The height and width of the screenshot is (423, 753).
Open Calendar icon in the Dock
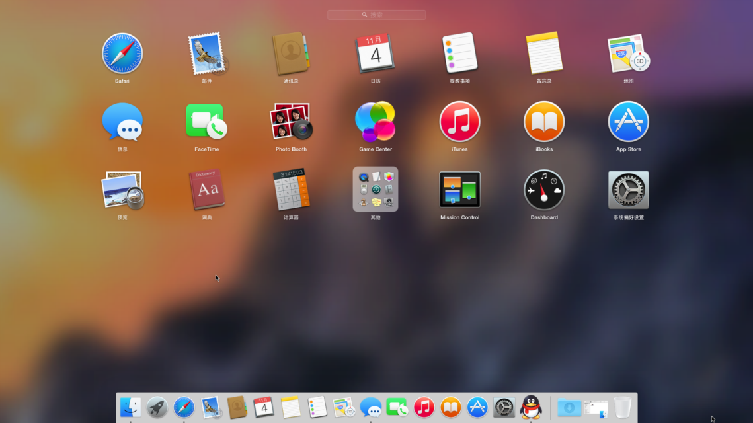[x=264, y=408]
